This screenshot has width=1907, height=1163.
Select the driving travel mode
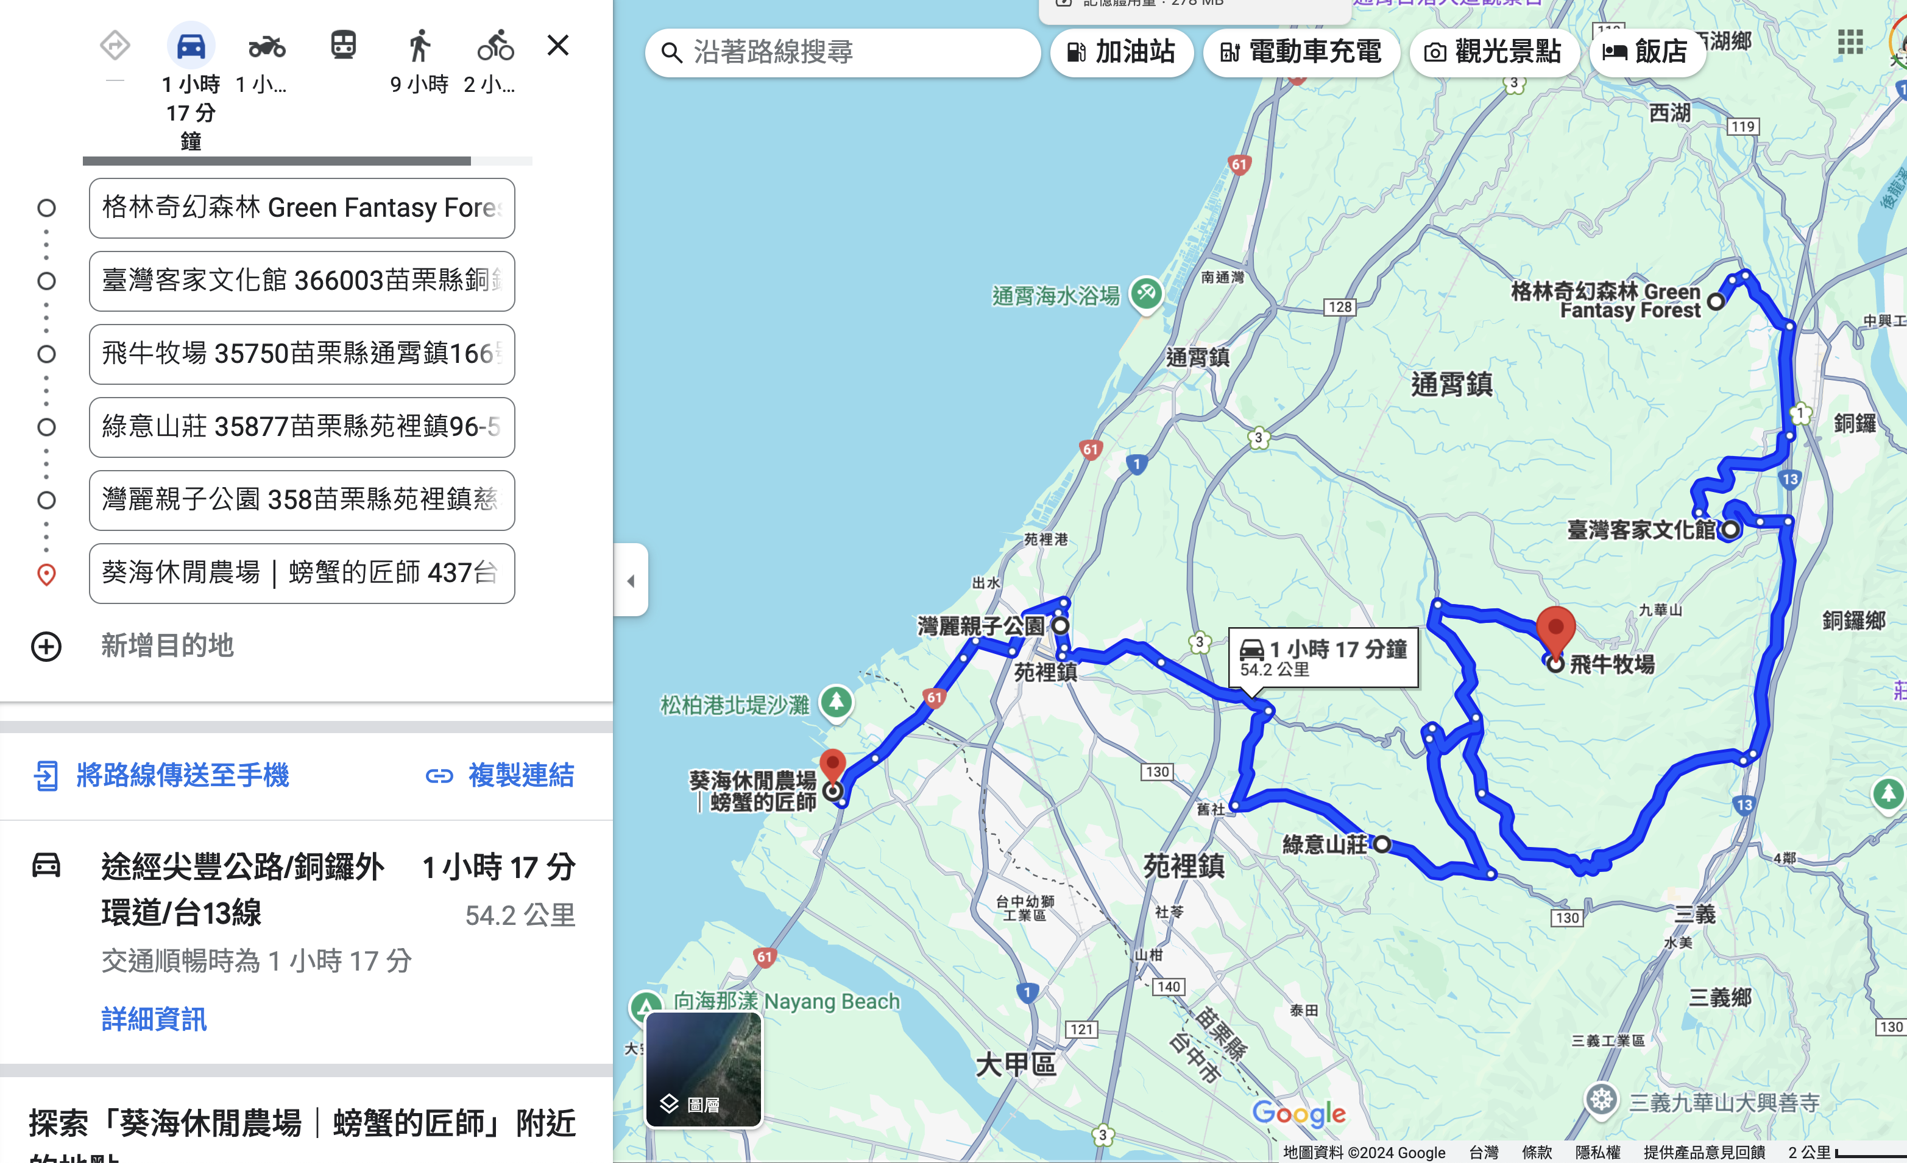coord(190,46)
